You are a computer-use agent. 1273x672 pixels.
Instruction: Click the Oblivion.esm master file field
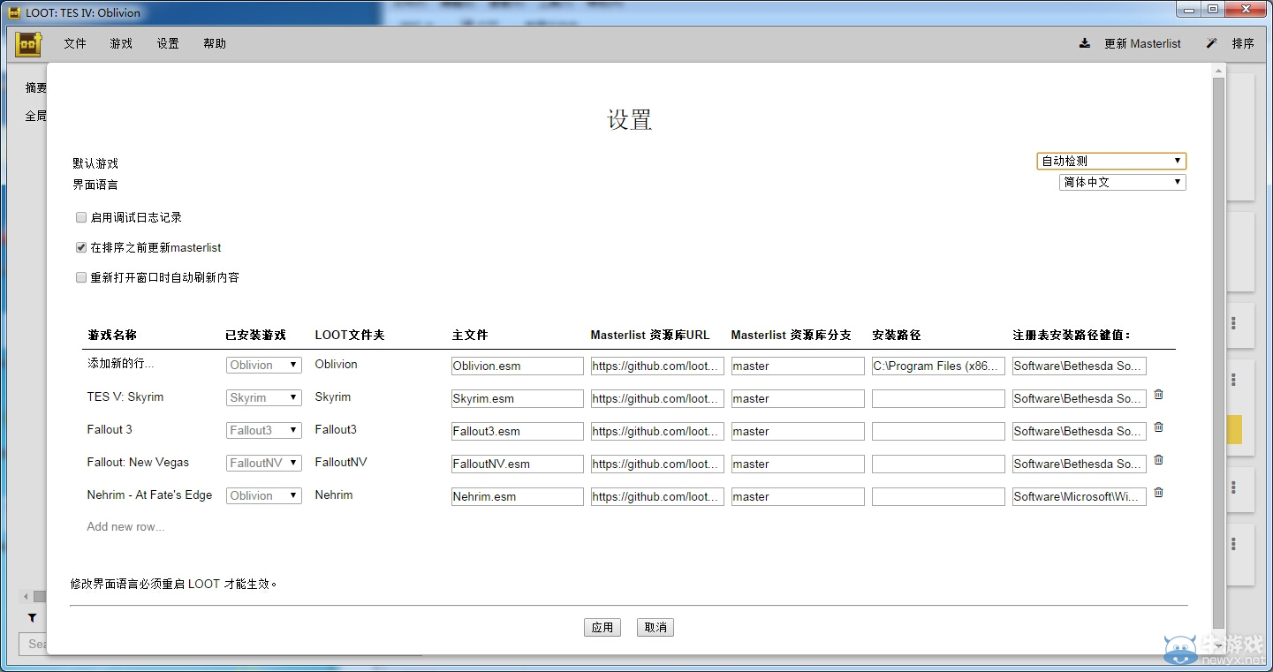[518, 366]
